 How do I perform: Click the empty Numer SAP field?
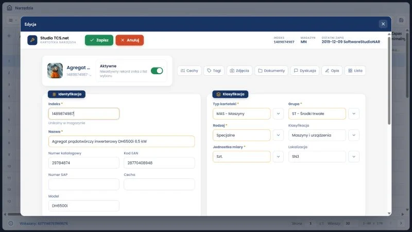(84, 185)
